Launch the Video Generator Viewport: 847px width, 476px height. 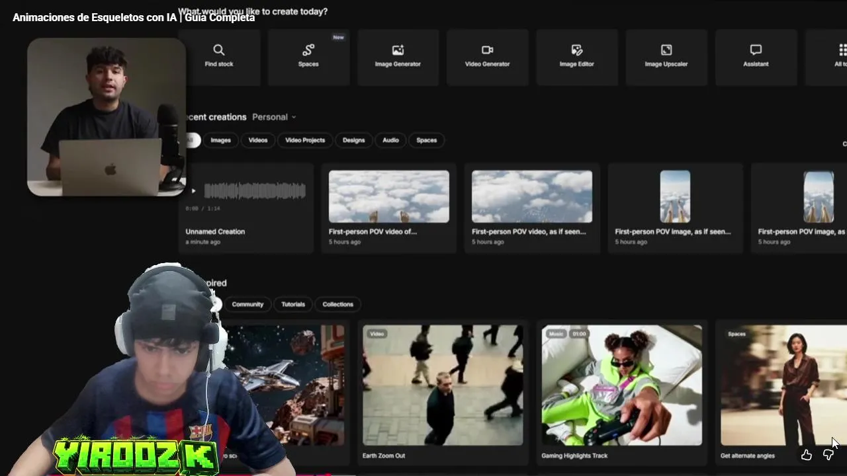[x=487, y=57]
